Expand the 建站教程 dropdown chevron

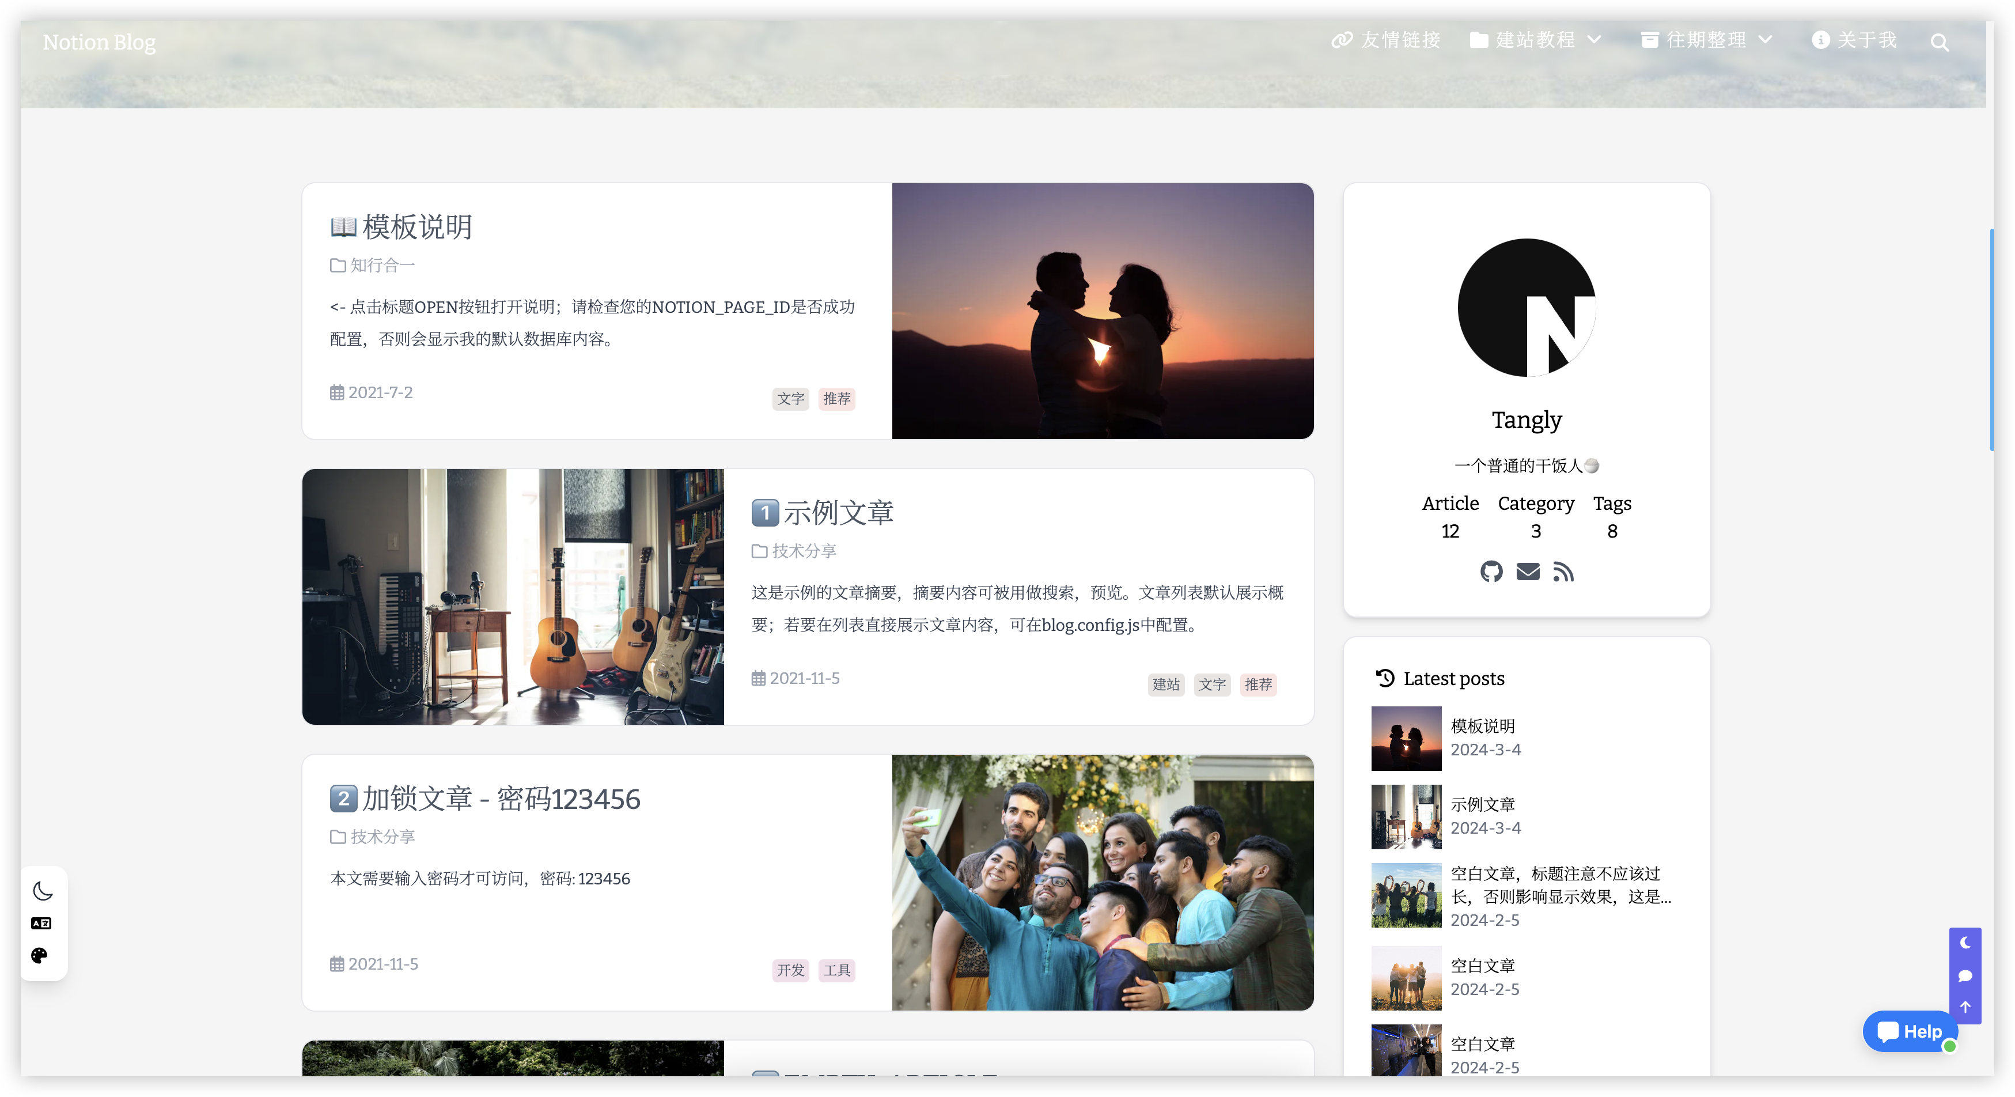(x=1594, y=40)
